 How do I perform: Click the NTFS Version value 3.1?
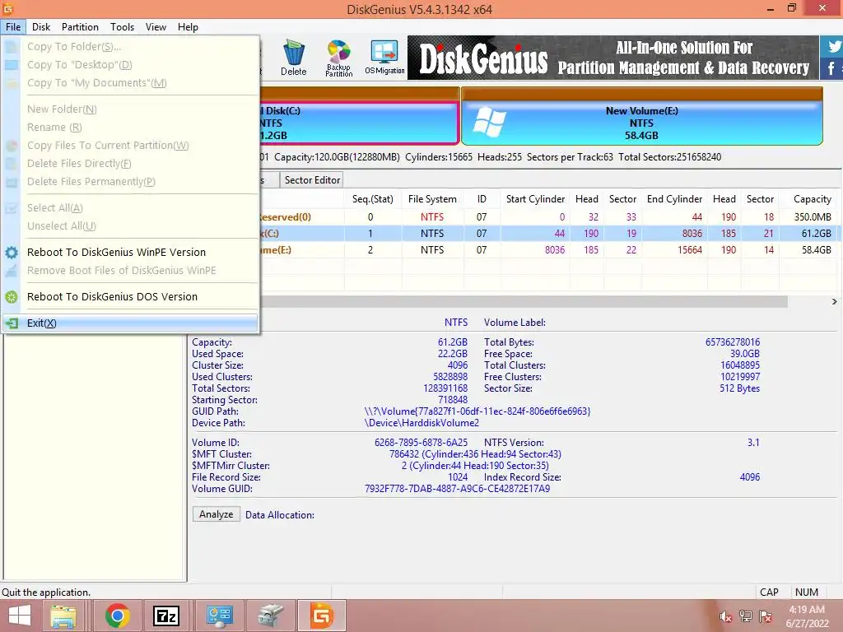click(753, 443)
